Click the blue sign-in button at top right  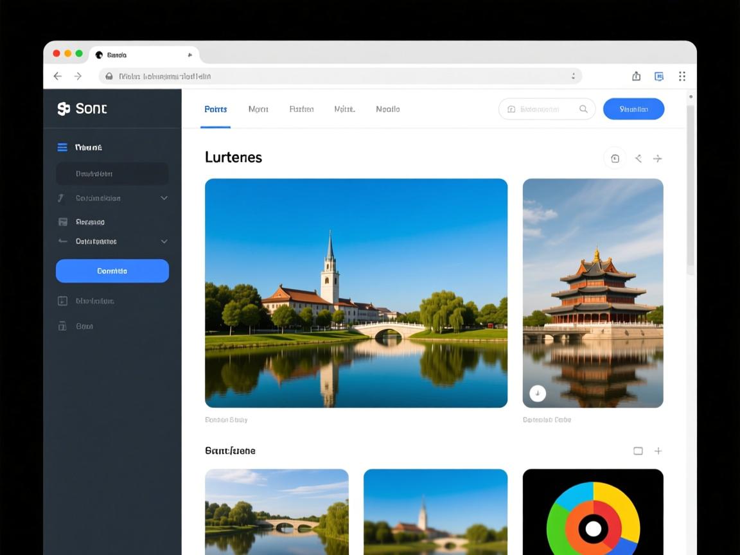(x=633, y=109)
